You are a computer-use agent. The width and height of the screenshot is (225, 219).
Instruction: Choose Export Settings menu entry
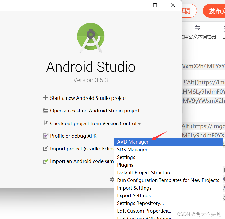168,196
